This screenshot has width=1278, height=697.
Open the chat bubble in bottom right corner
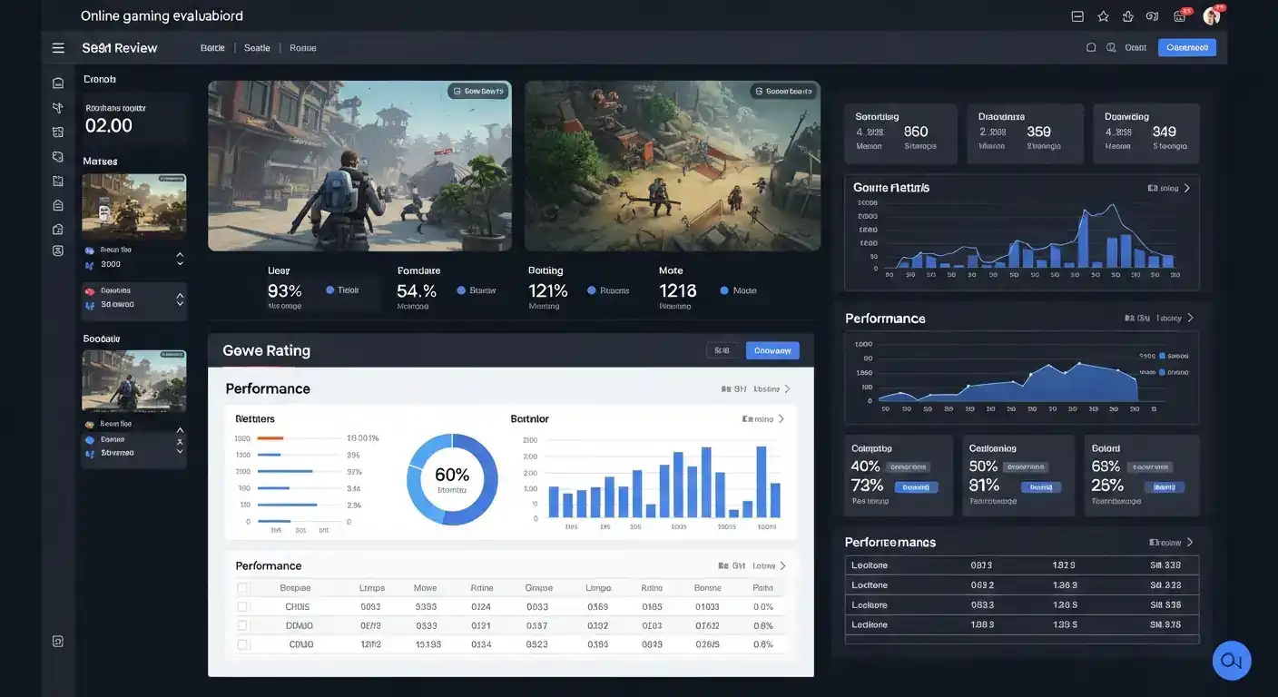click(x=1231, y=660)
